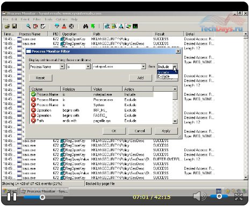The width and height of the screenshot is (250, 207).
Task: Toggle Show Network Activity icon
Action: click(121, 26)
